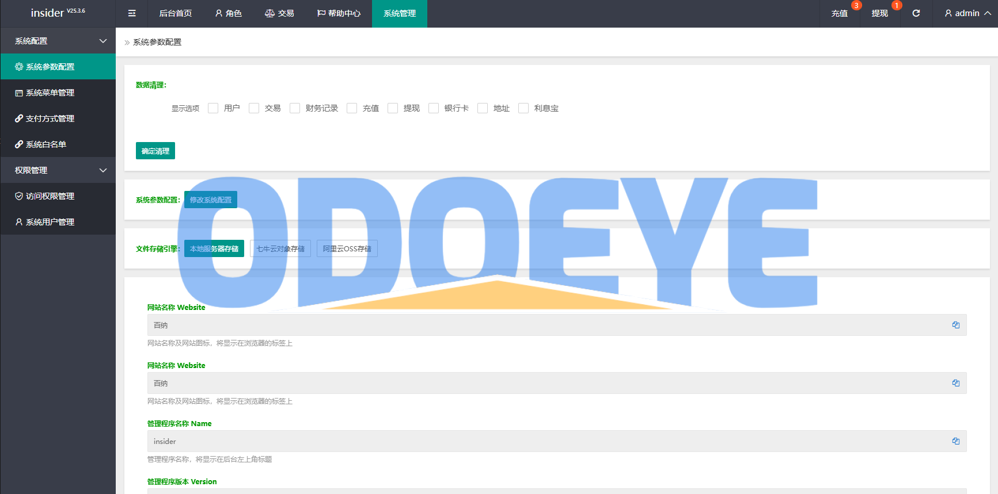Screen dimensions: 998x494
Task: Switch to the 后台首页 top tab
Action: coord(176,13)
